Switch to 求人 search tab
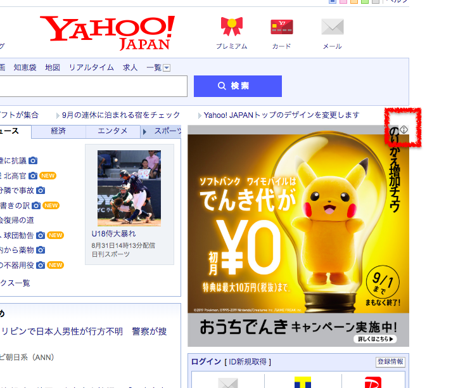The width and height of the screenshot is (458, 388). (x=130, y=68)
